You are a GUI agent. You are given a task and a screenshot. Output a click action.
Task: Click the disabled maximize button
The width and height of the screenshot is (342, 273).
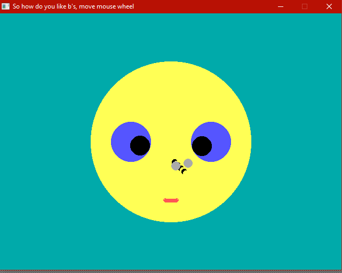tap(305, 6)
